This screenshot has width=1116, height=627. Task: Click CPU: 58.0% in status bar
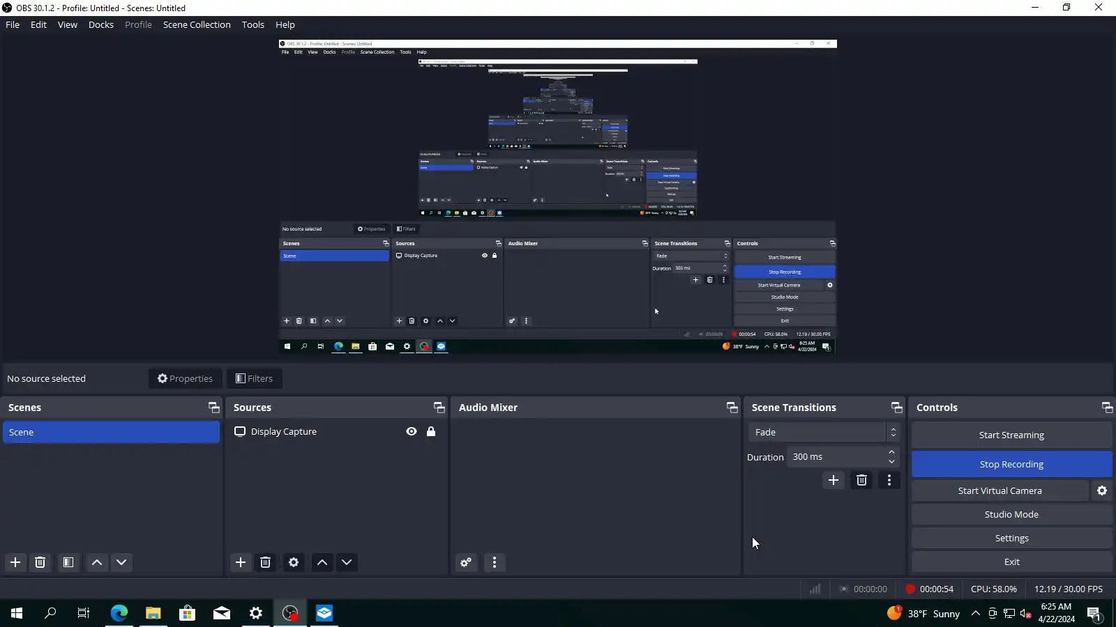994,589
